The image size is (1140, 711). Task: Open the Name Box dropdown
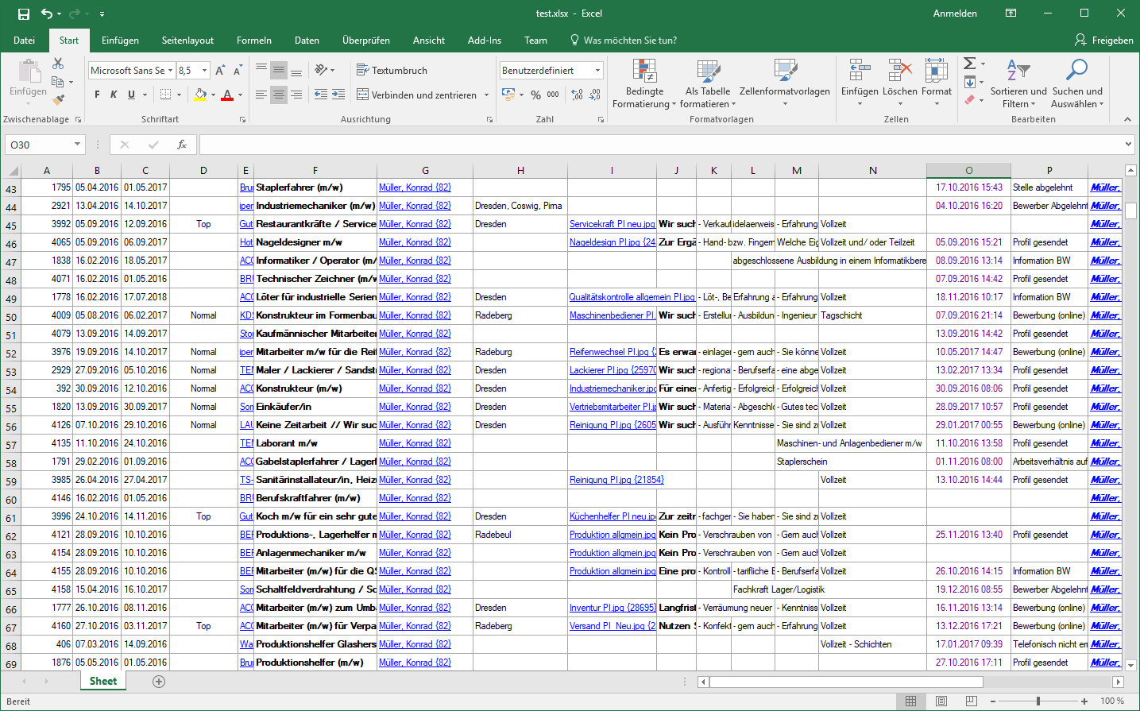(x=77, y=145)
